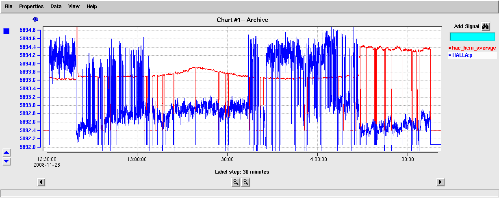The height and width of the screenshot is (198, 499).
Task: Click the 13:00:00 time axis label
Action: tap(137, 159)
